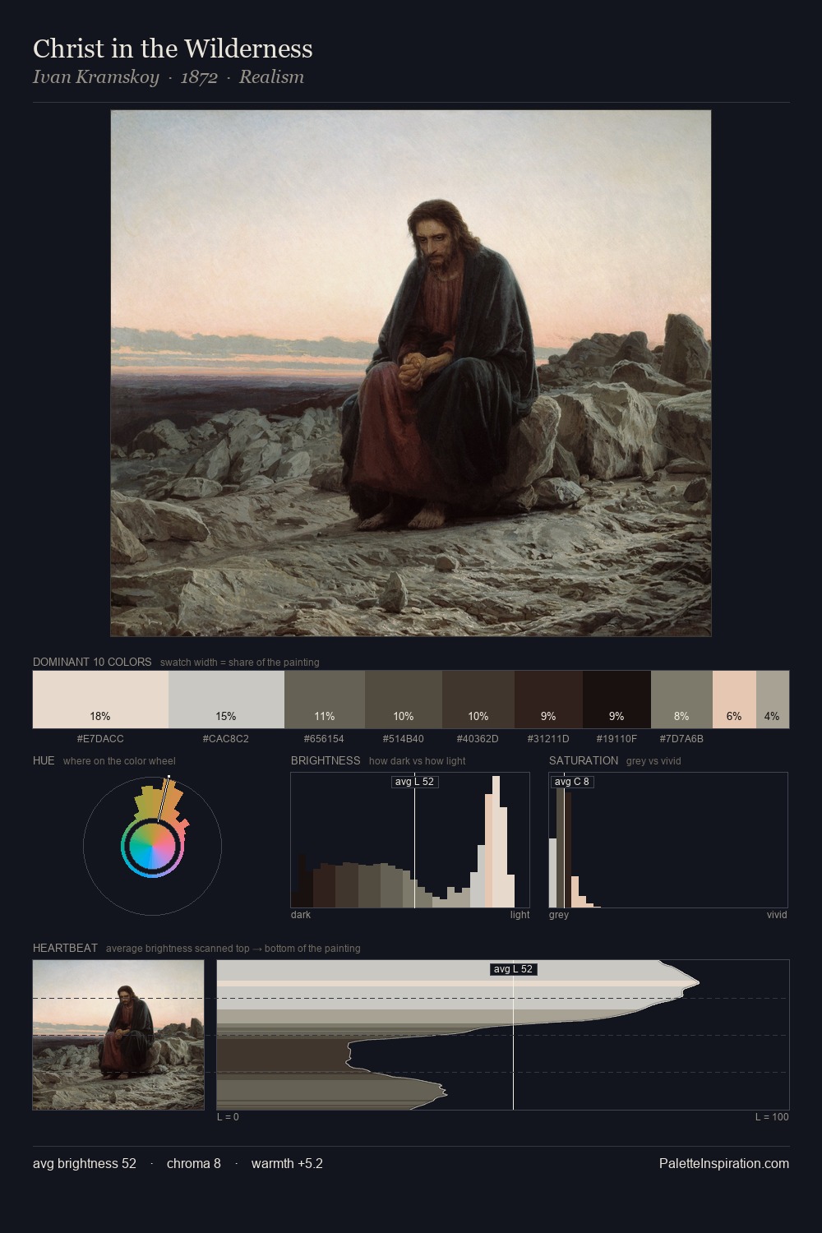Viewport: 822px width, 1233px height.
Task: Click the 'dark' axis label
Action: tap(301, 915)
